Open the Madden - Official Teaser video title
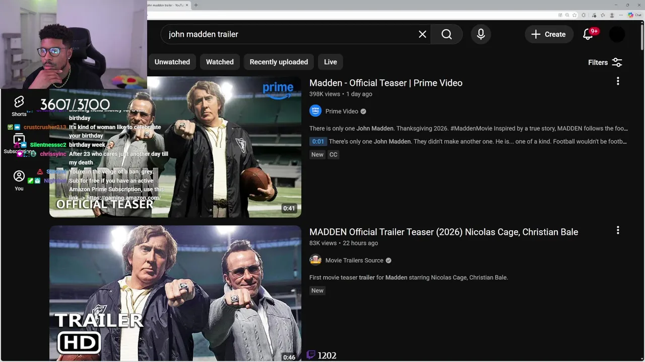The height and width of the screenshot is (362, 645). [x=386, y=83]
